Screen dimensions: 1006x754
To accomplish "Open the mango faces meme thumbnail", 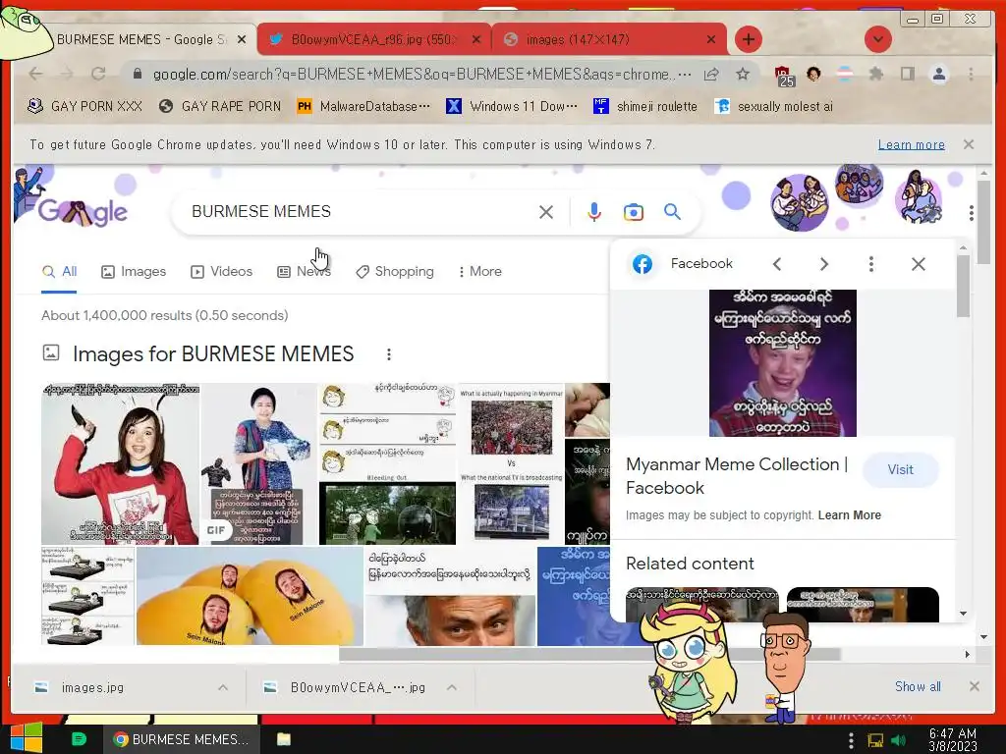I will pos(250,596).
